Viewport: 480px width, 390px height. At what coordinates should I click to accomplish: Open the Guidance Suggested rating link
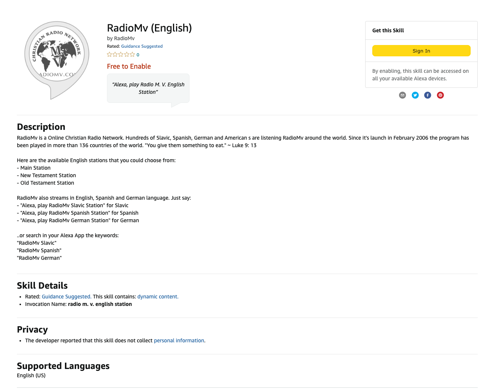click(141, 46)
